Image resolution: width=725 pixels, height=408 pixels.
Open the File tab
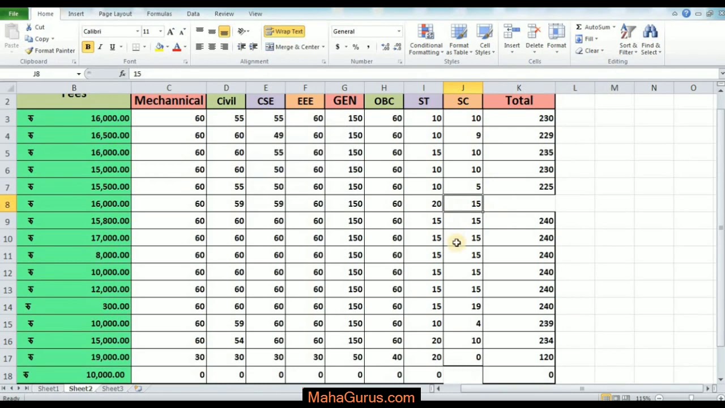(13, 14)
